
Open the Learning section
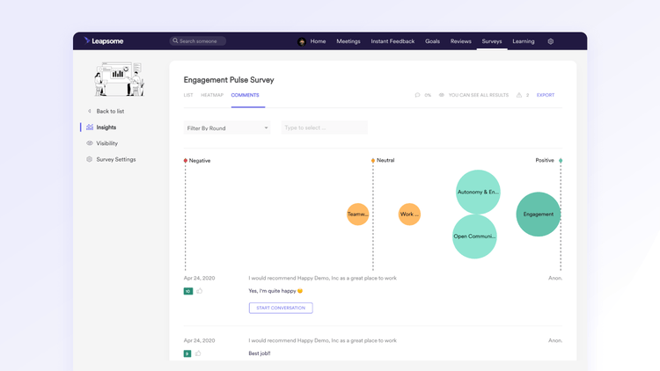pos(524,41)
